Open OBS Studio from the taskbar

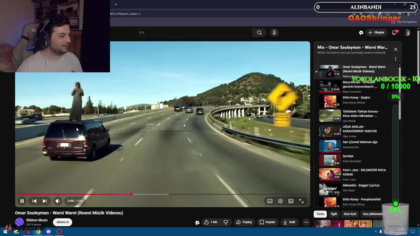coord(59,232)
